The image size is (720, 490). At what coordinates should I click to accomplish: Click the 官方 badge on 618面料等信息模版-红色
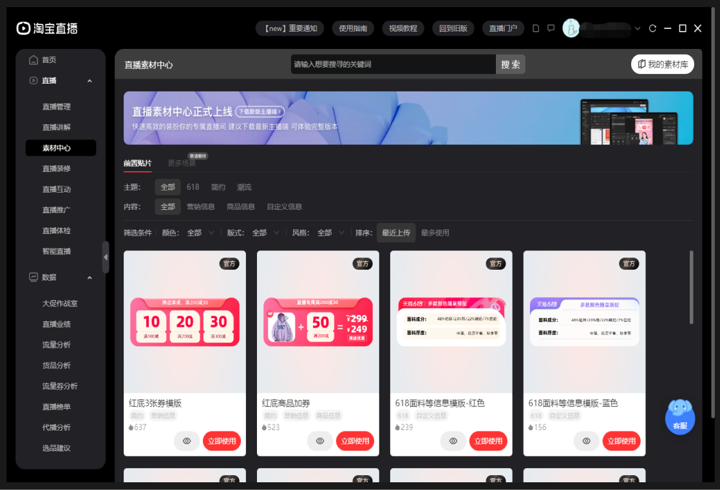(x=495, y=263)
